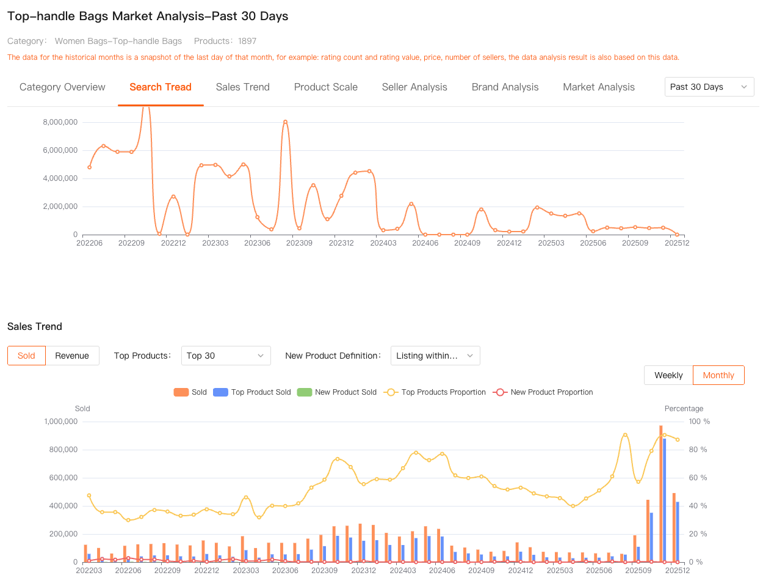Screen dimensions: 763x578
Task: Switch the sales chart to Revenue
Action: [x=72, y=356]
